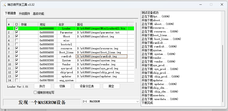Uncheck the ramdisk row checkbox
228x111 pixels.
pyautogui.click(x=17, y=56)
